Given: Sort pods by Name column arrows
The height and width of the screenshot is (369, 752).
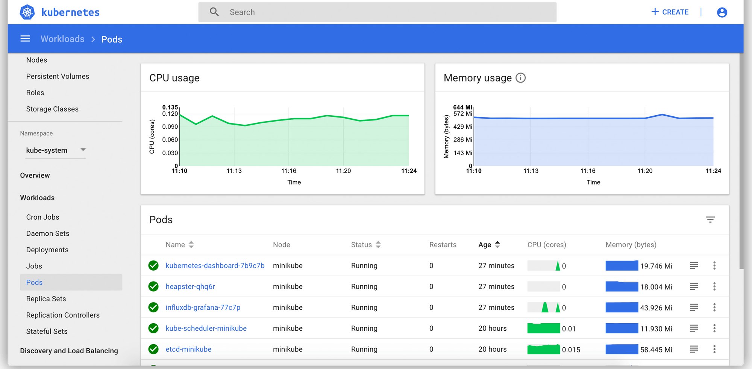Looking at the screenshot, I should [191, 245].
